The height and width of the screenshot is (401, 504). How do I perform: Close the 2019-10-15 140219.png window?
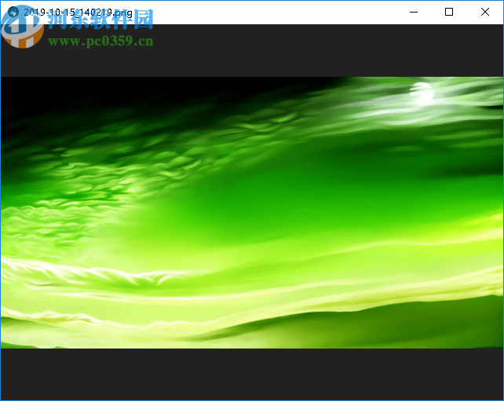coord(485,13)
